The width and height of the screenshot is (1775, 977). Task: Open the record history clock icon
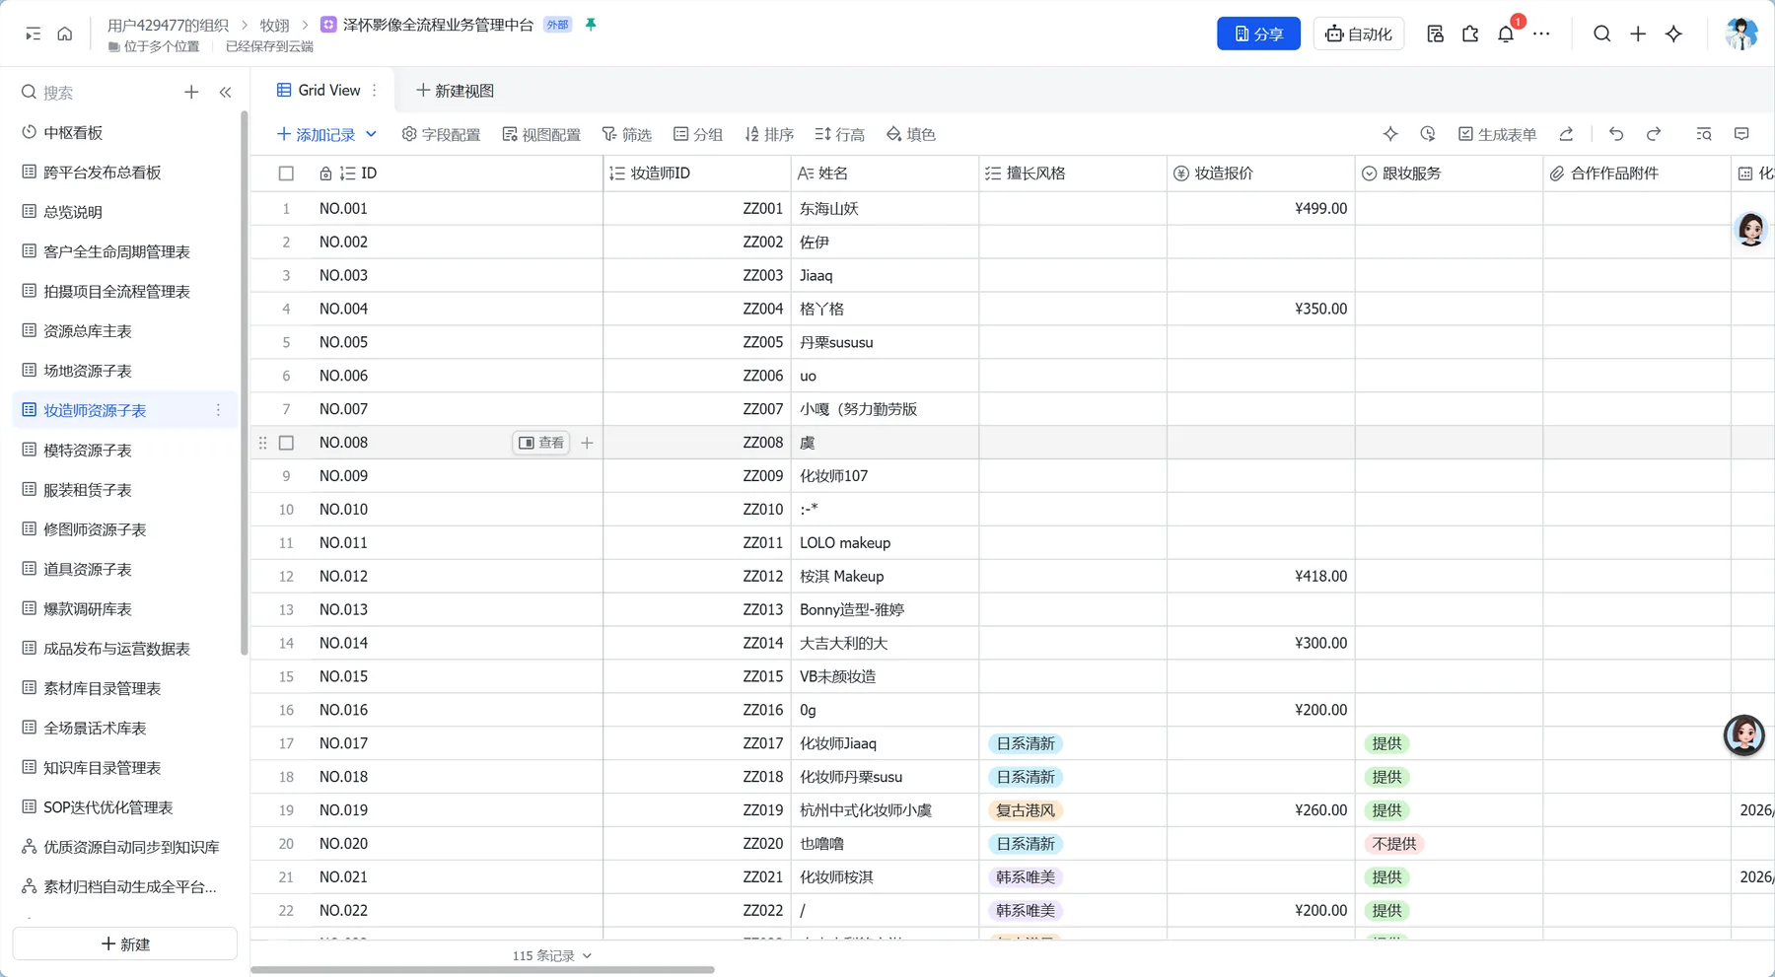pos(1427,134)
